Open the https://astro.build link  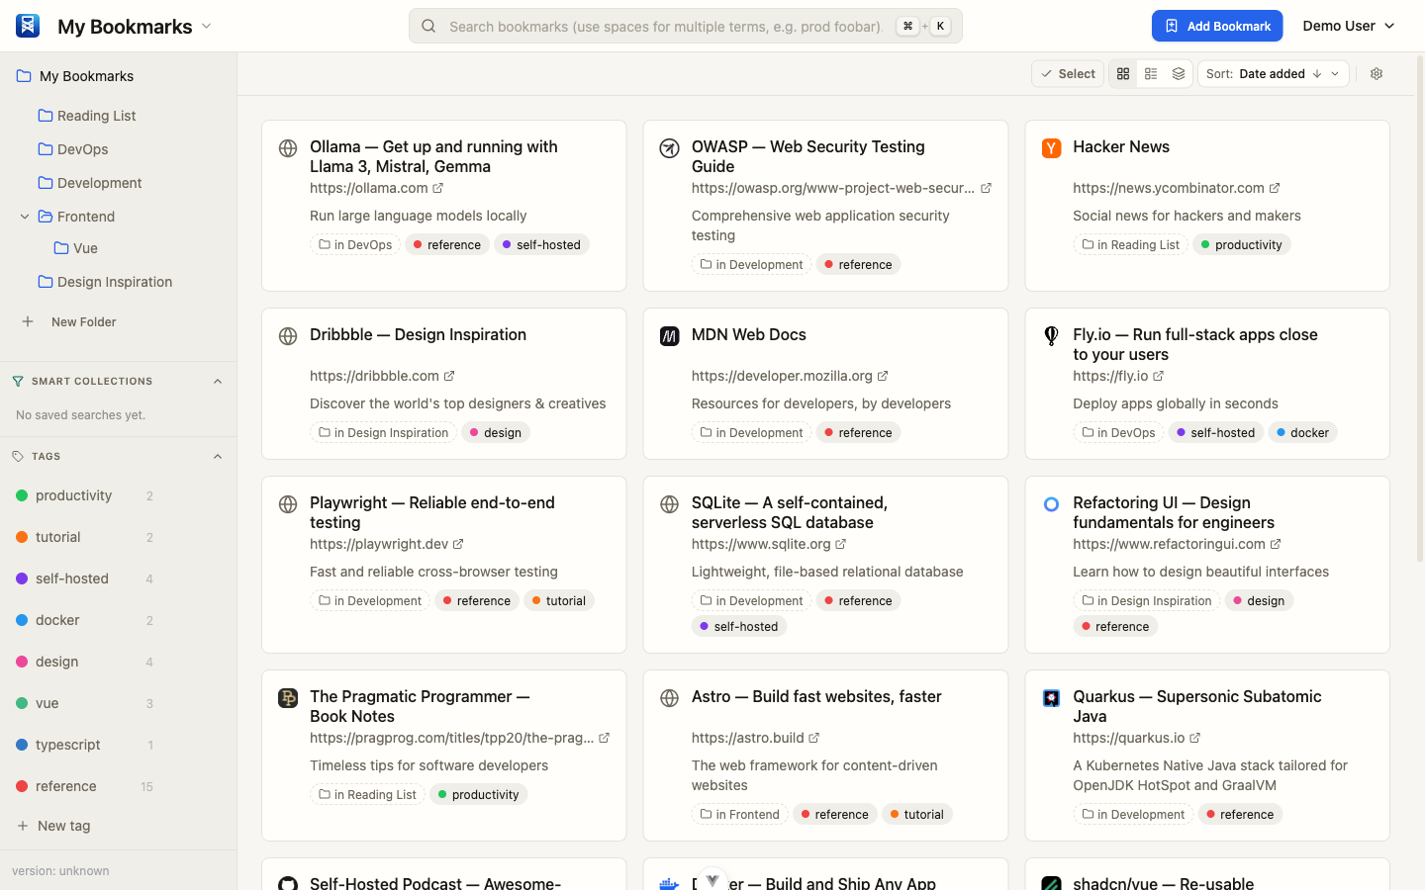click(747, 738)
